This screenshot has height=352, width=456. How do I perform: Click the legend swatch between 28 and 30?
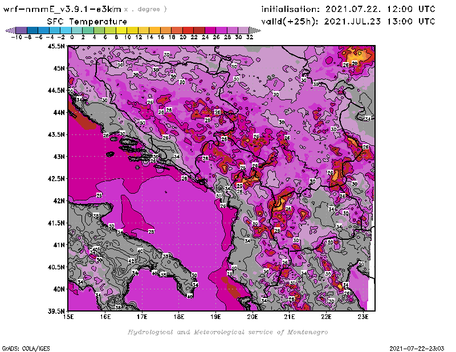click(232, 30)
